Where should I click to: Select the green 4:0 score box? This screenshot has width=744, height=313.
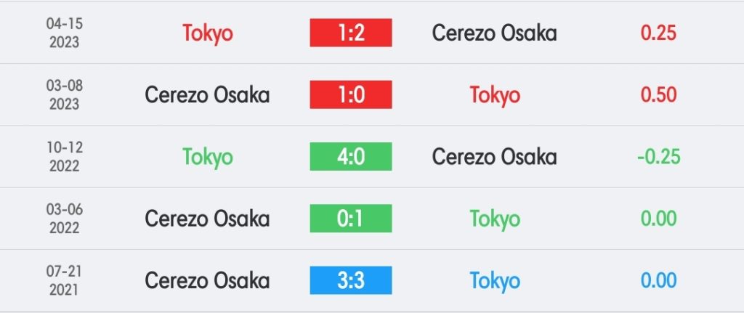[351, 157]
